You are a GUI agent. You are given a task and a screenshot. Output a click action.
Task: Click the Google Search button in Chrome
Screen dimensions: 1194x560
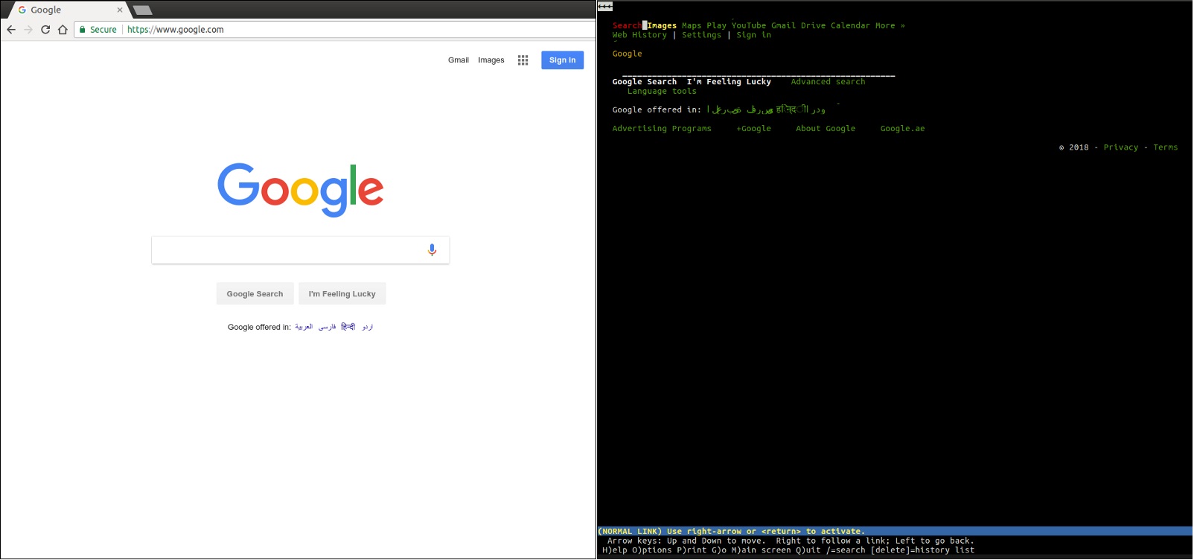click(255, 294)
